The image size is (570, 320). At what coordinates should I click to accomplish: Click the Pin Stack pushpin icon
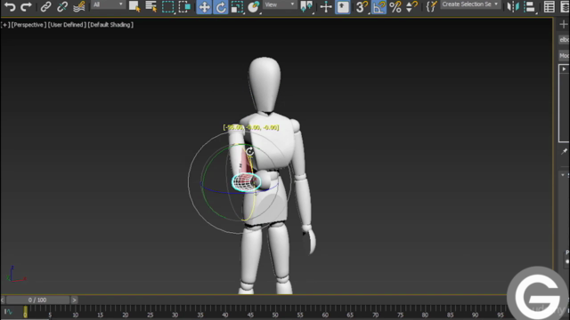point(564,152)
